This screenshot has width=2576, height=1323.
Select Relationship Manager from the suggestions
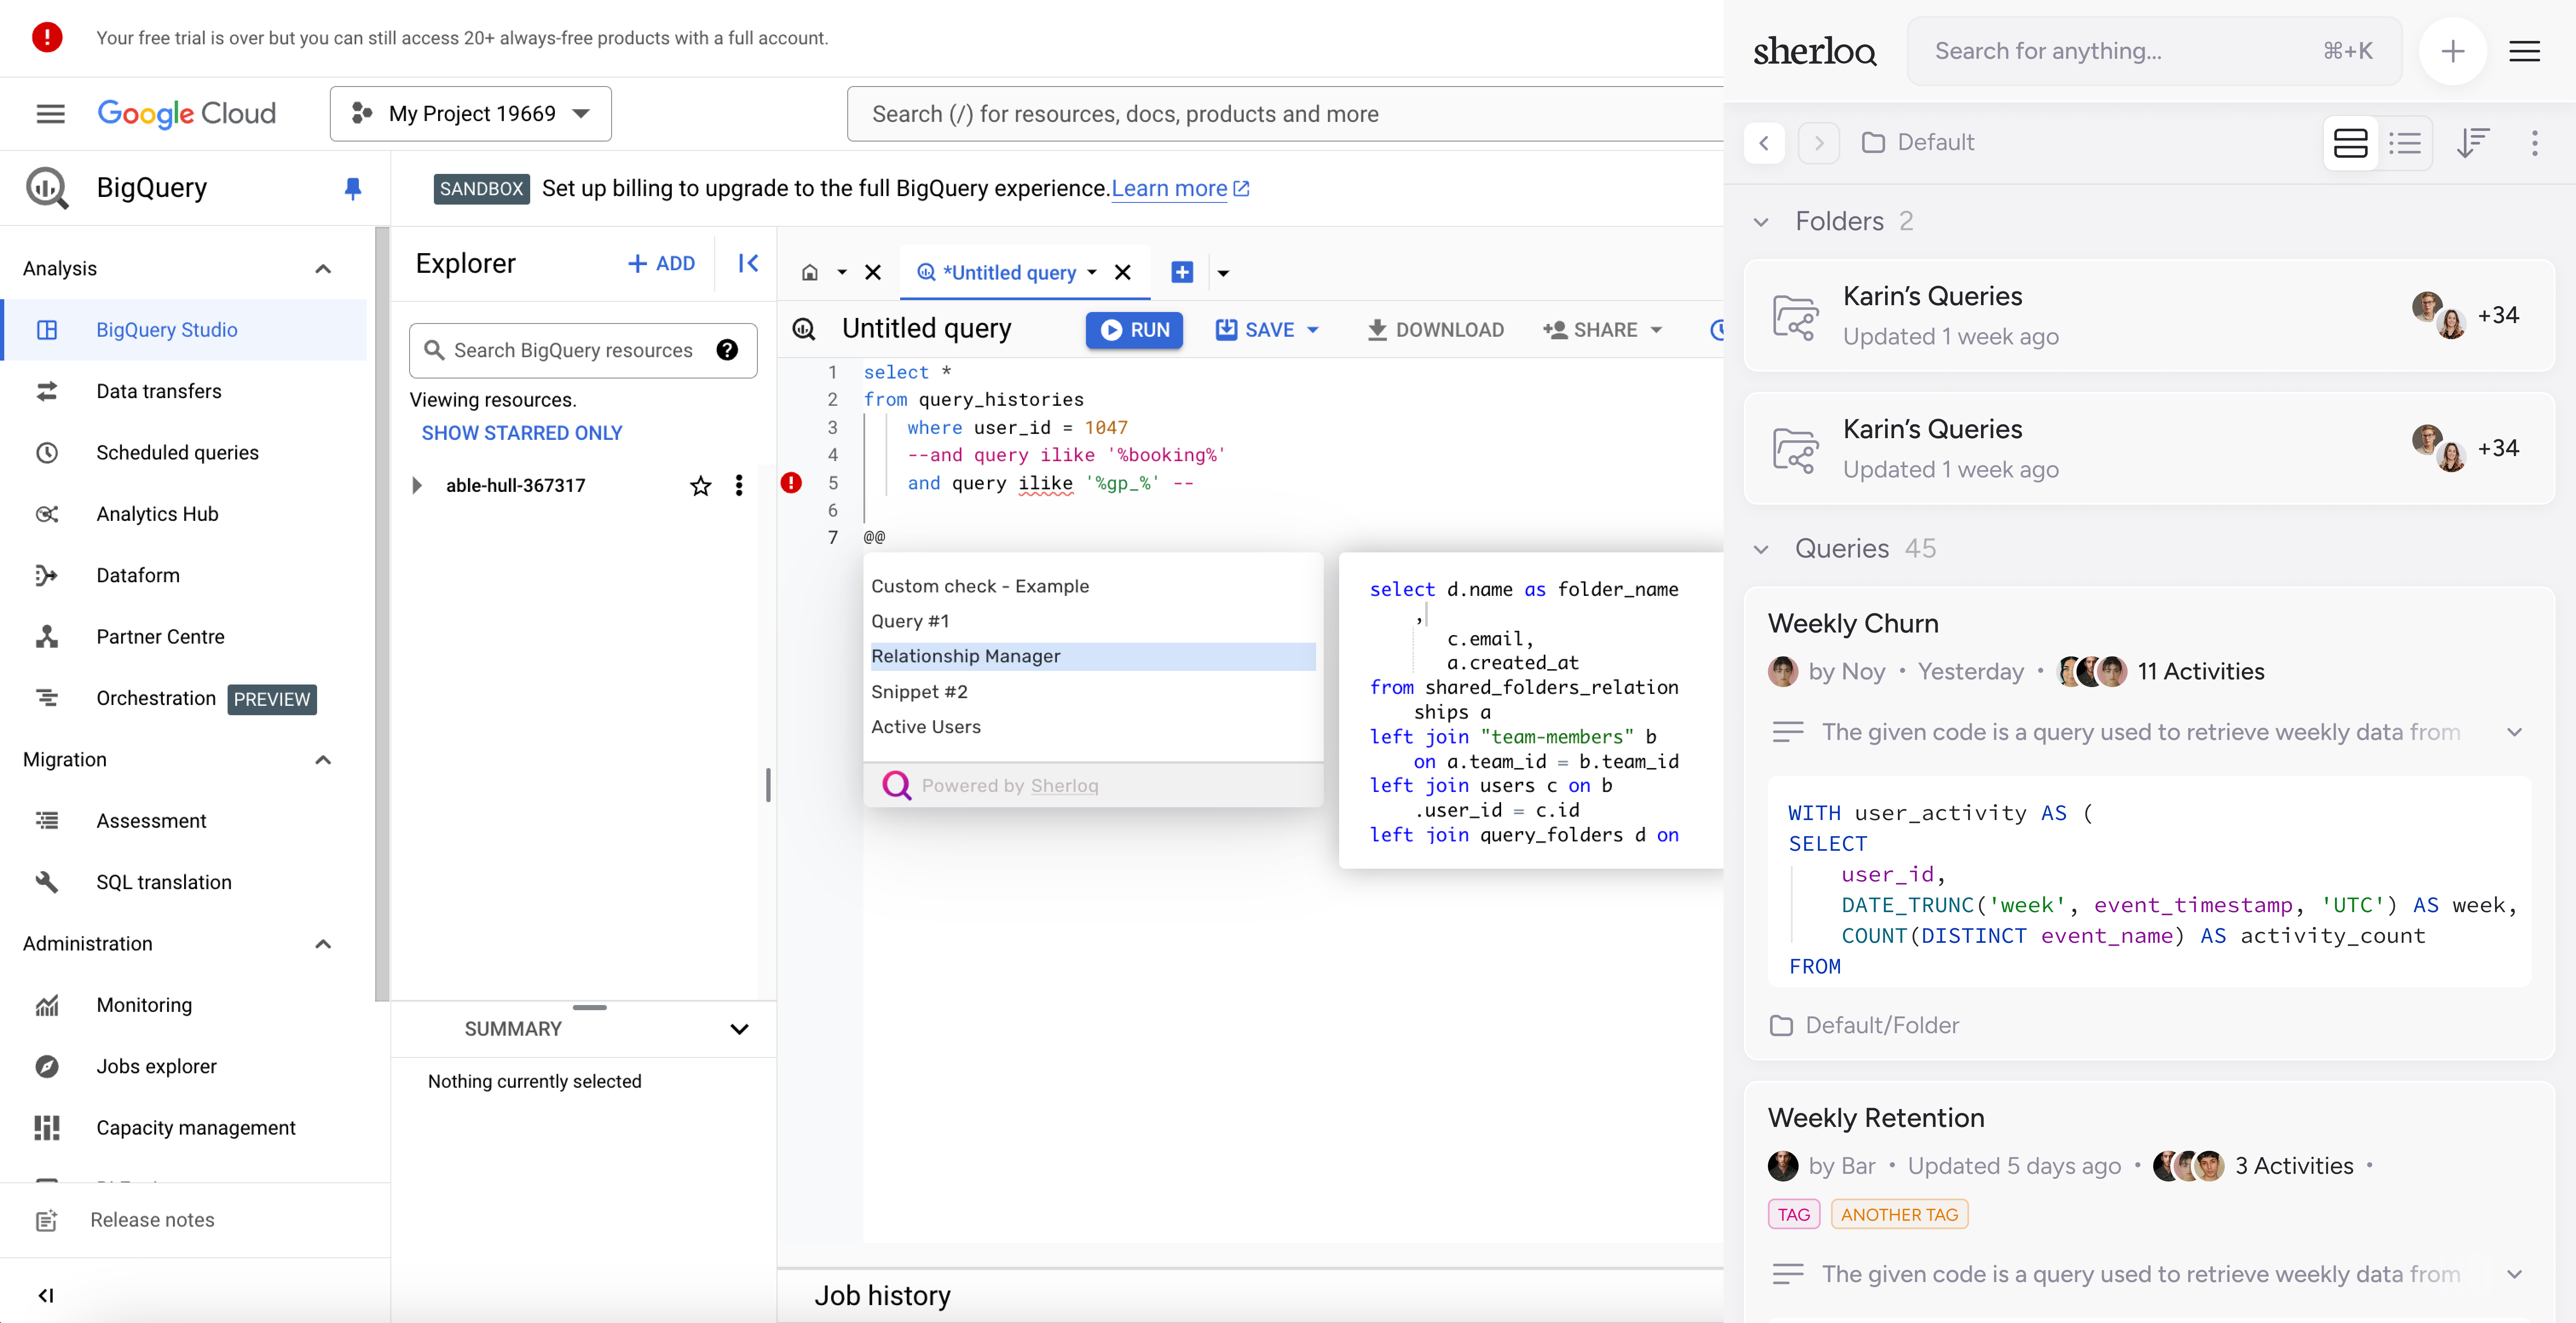click(966, 656)
